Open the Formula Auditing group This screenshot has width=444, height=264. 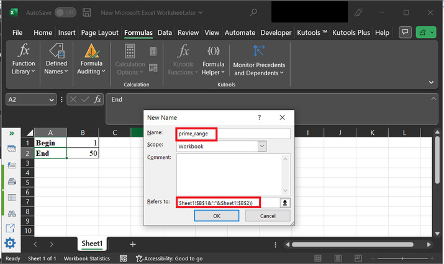pyautogui.click(x=91, y=59)
